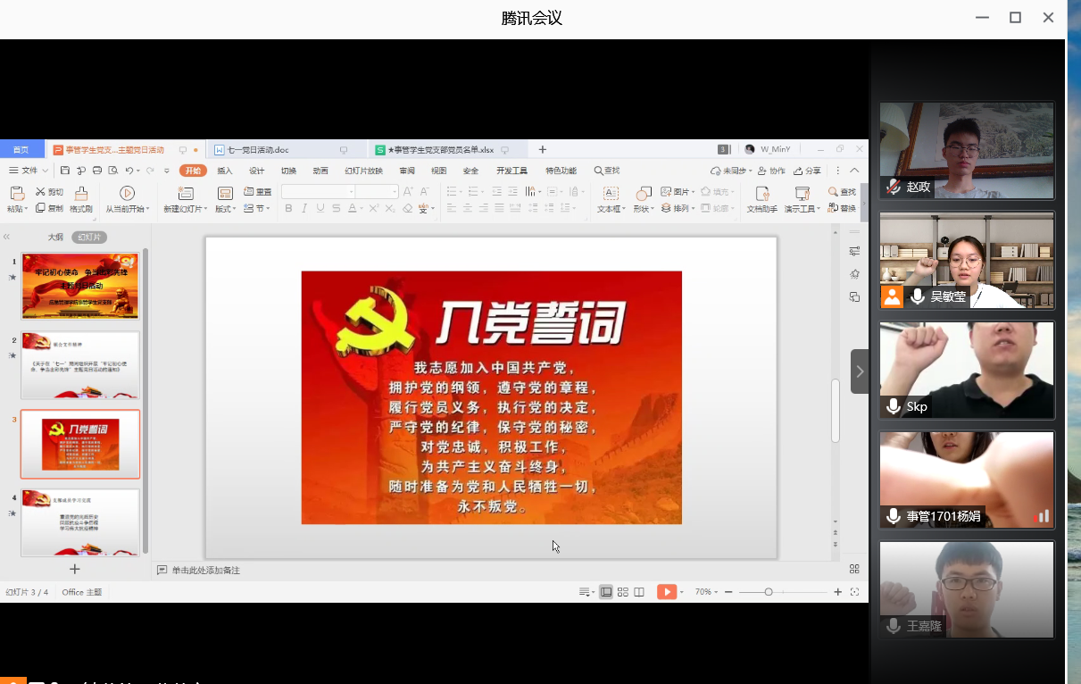Viewport: 1081px width, 684px height.
Task: Open the Animation (动画) ribbon tab
Action: point(320,171)
